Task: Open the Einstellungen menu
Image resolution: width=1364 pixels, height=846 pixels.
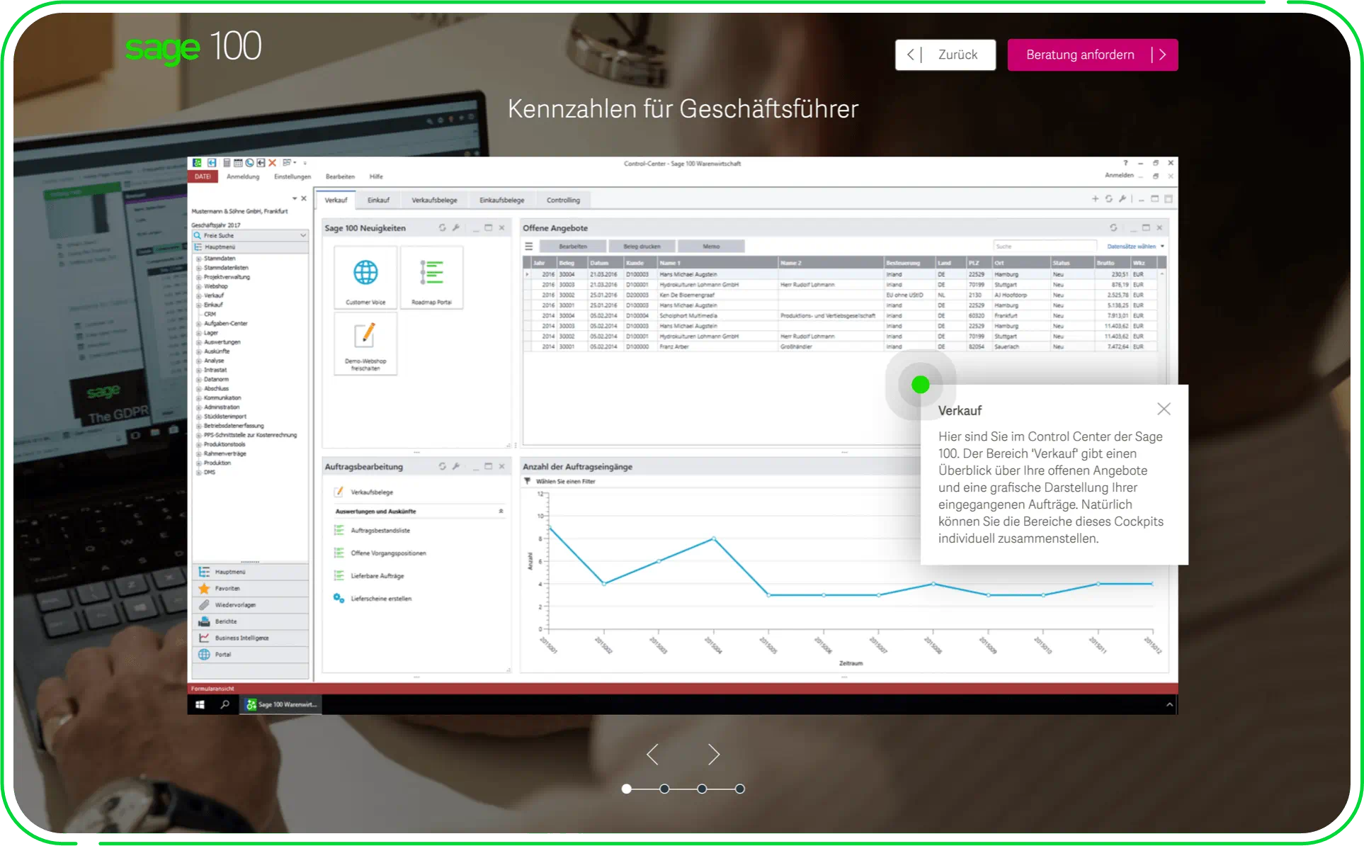Action: [292, 176]
